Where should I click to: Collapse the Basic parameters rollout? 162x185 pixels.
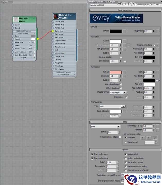(125, 10)
